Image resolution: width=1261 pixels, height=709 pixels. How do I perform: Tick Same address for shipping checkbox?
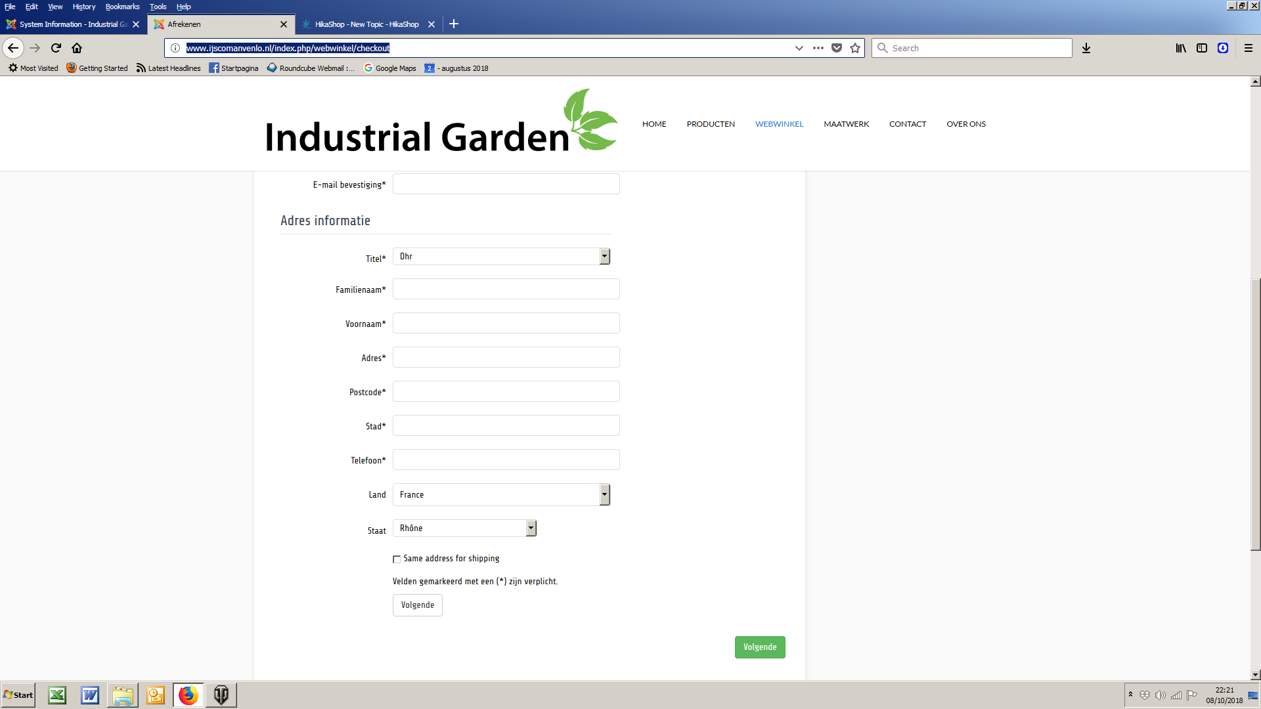pos(397,559)
